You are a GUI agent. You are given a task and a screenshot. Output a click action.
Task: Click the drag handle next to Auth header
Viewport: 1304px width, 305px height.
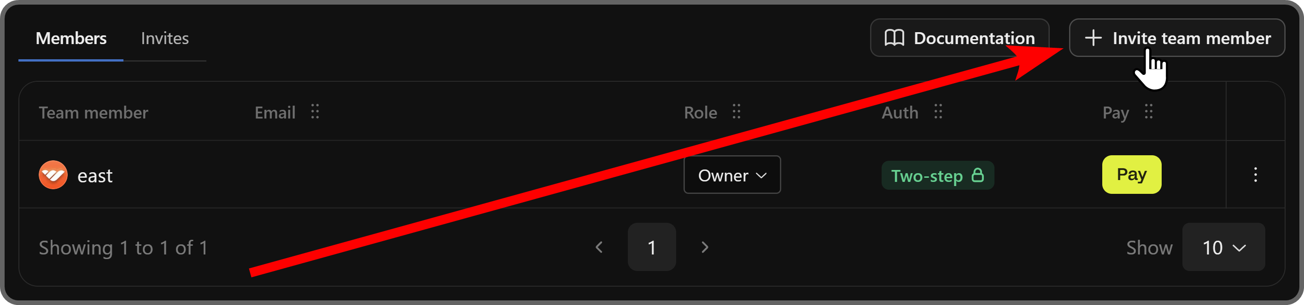point(937,112)
